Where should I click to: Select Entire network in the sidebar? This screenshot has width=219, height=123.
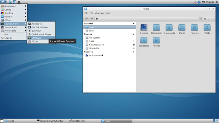[x=109, y=55]
